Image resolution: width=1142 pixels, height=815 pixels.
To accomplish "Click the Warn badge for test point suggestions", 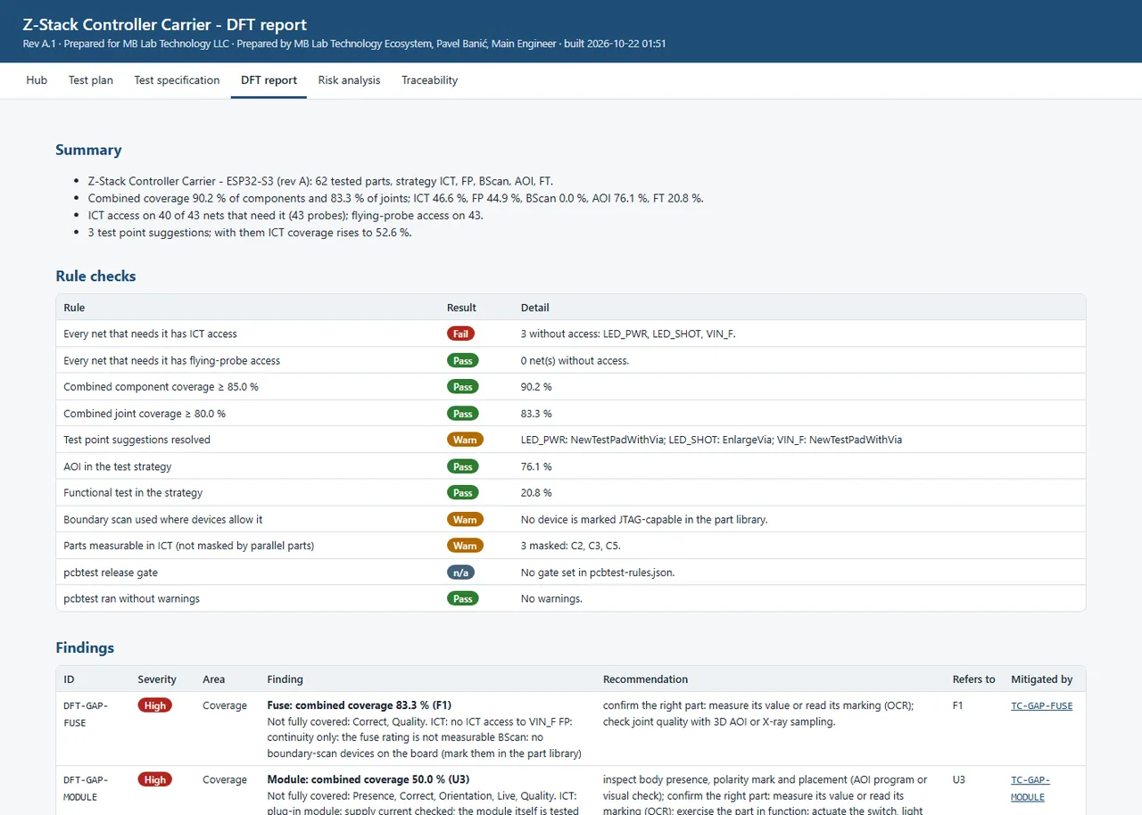I will (x=465, y=440).
